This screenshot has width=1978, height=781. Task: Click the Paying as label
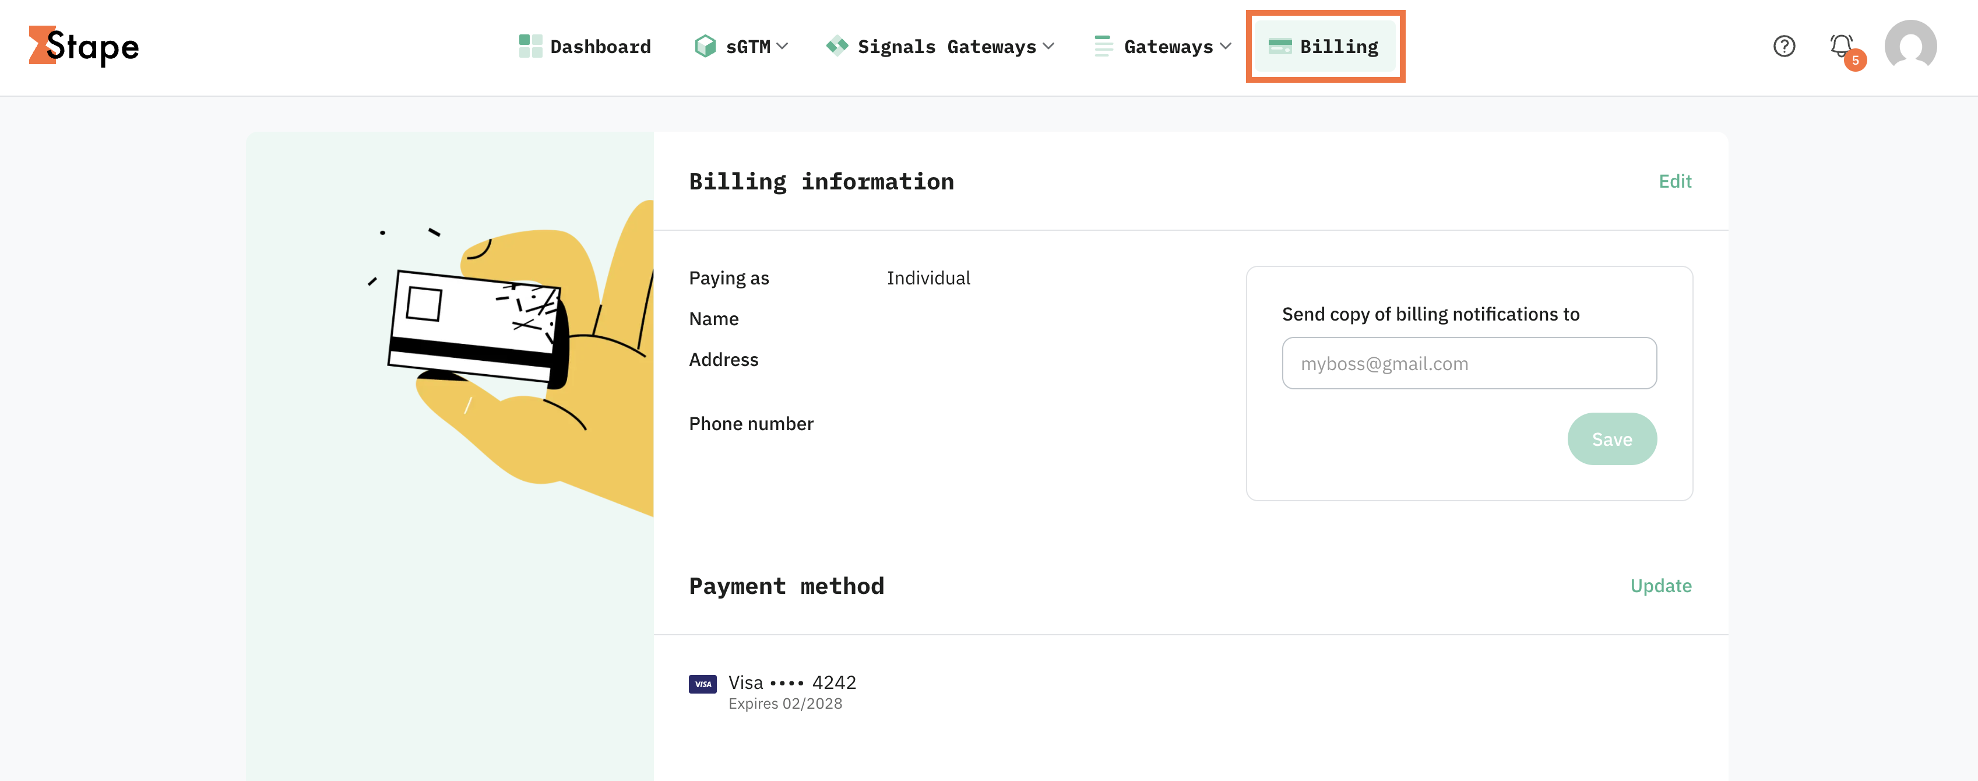[x=728, y=278]
